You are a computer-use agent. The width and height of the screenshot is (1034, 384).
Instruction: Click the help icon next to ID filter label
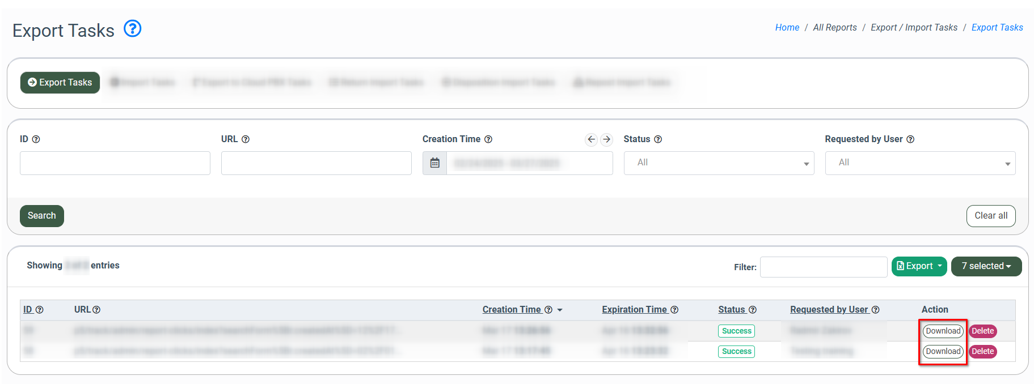(36, 139)
